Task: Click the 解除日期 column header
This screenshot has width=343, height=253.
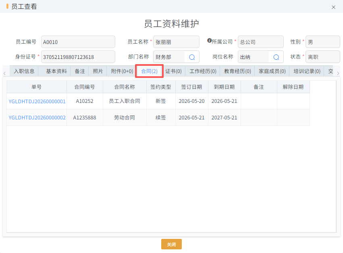Action: click(293, 87)
